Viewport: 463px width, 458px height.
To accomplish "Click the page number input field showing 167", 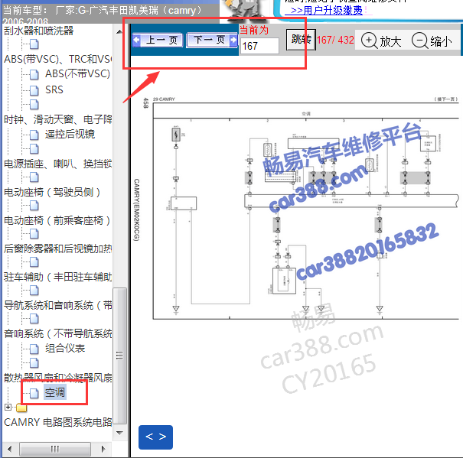I will (x=259, y=46).
